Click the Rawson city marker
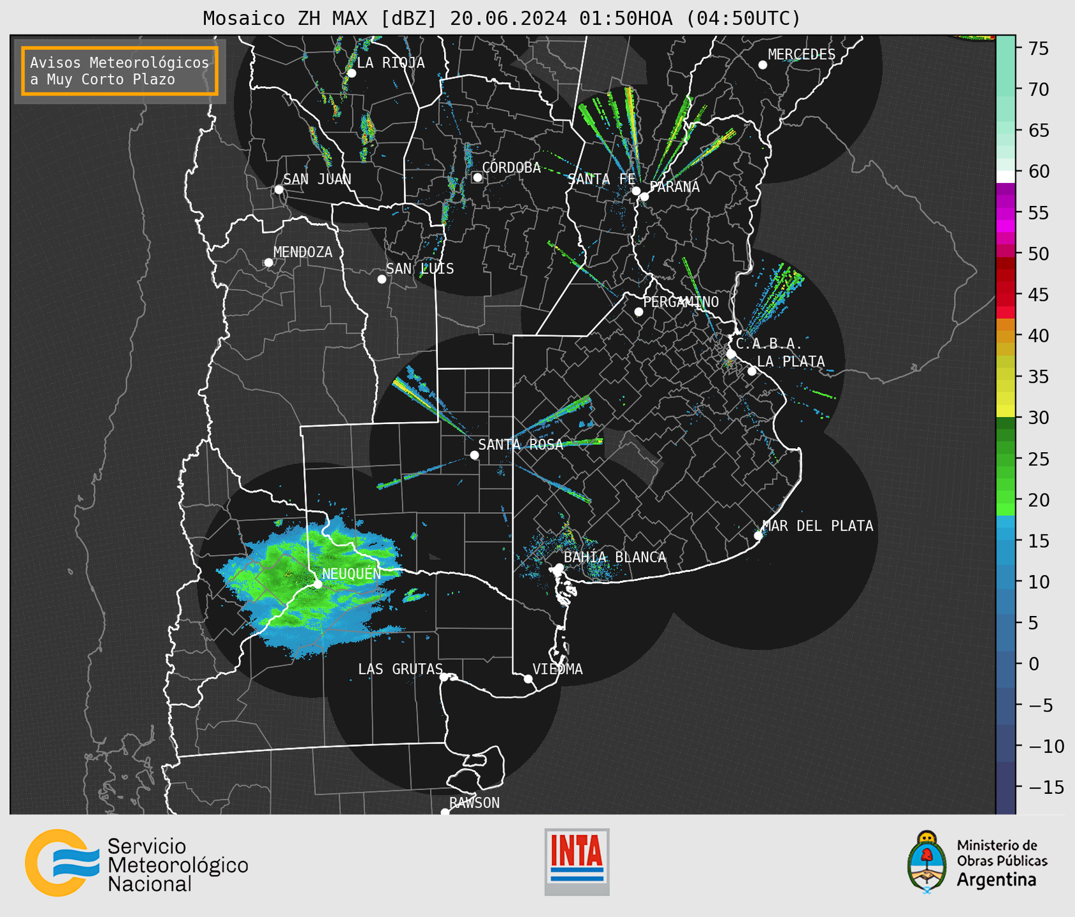 tap(445, 812)
